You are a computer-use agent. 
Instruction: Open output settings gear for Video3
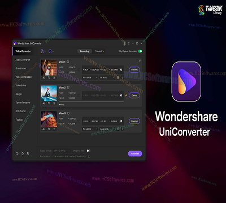click(121, 121)
